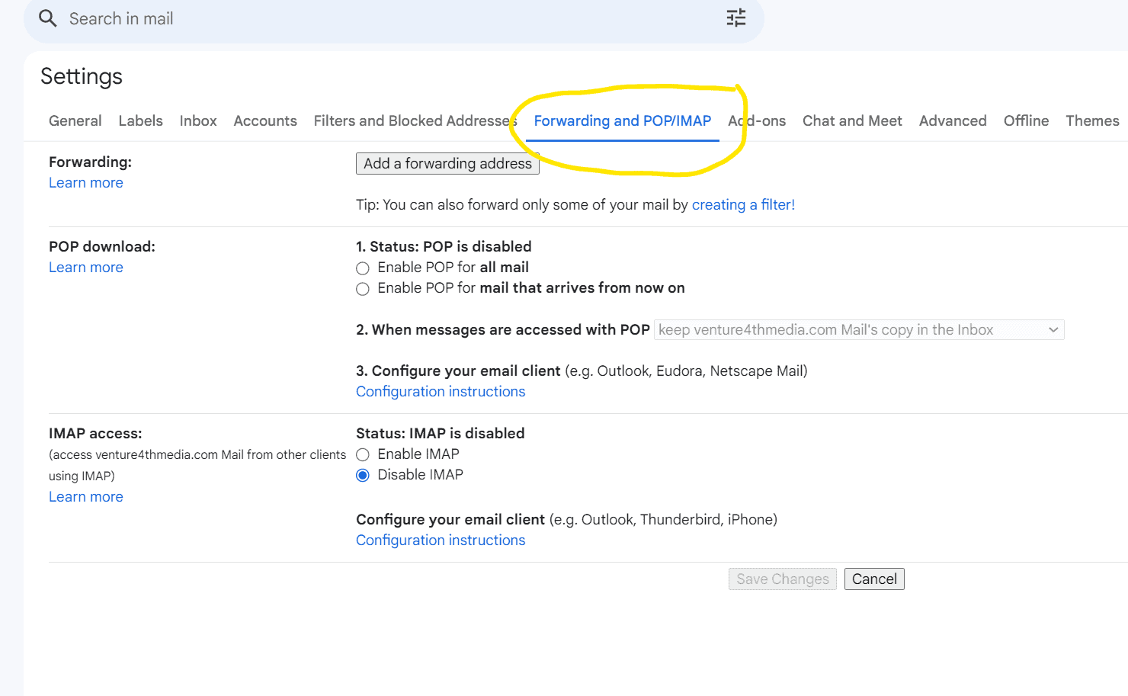Switch to Chat and Meet tab

tap(851, 121)
